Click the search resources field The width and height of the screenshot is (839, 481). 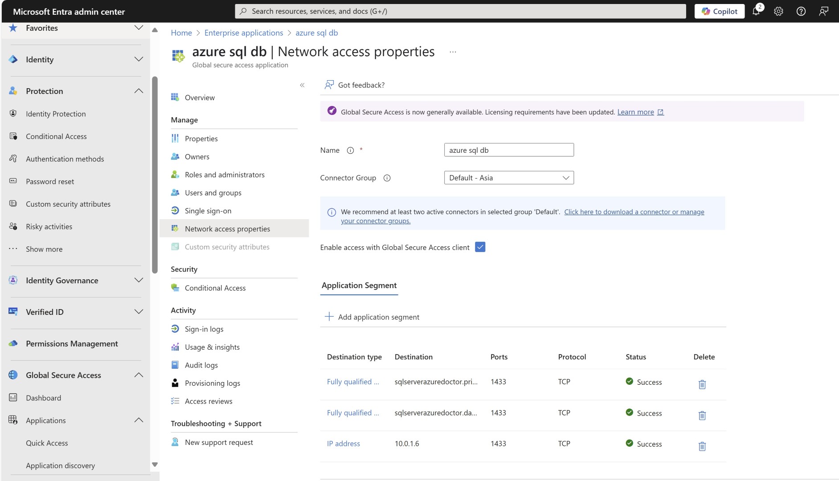(x=460, y=12)
